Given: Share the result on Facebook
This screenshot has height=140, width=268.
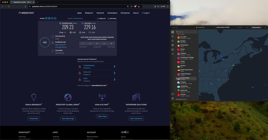Looking at the screenshot, I should [x=52, y=18].
